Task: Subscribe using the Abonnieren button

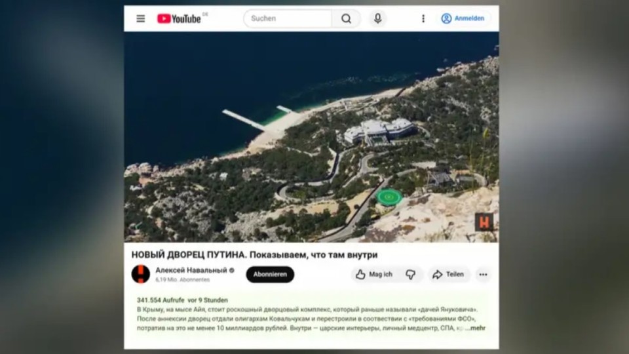Action: (x=270, y=275)
